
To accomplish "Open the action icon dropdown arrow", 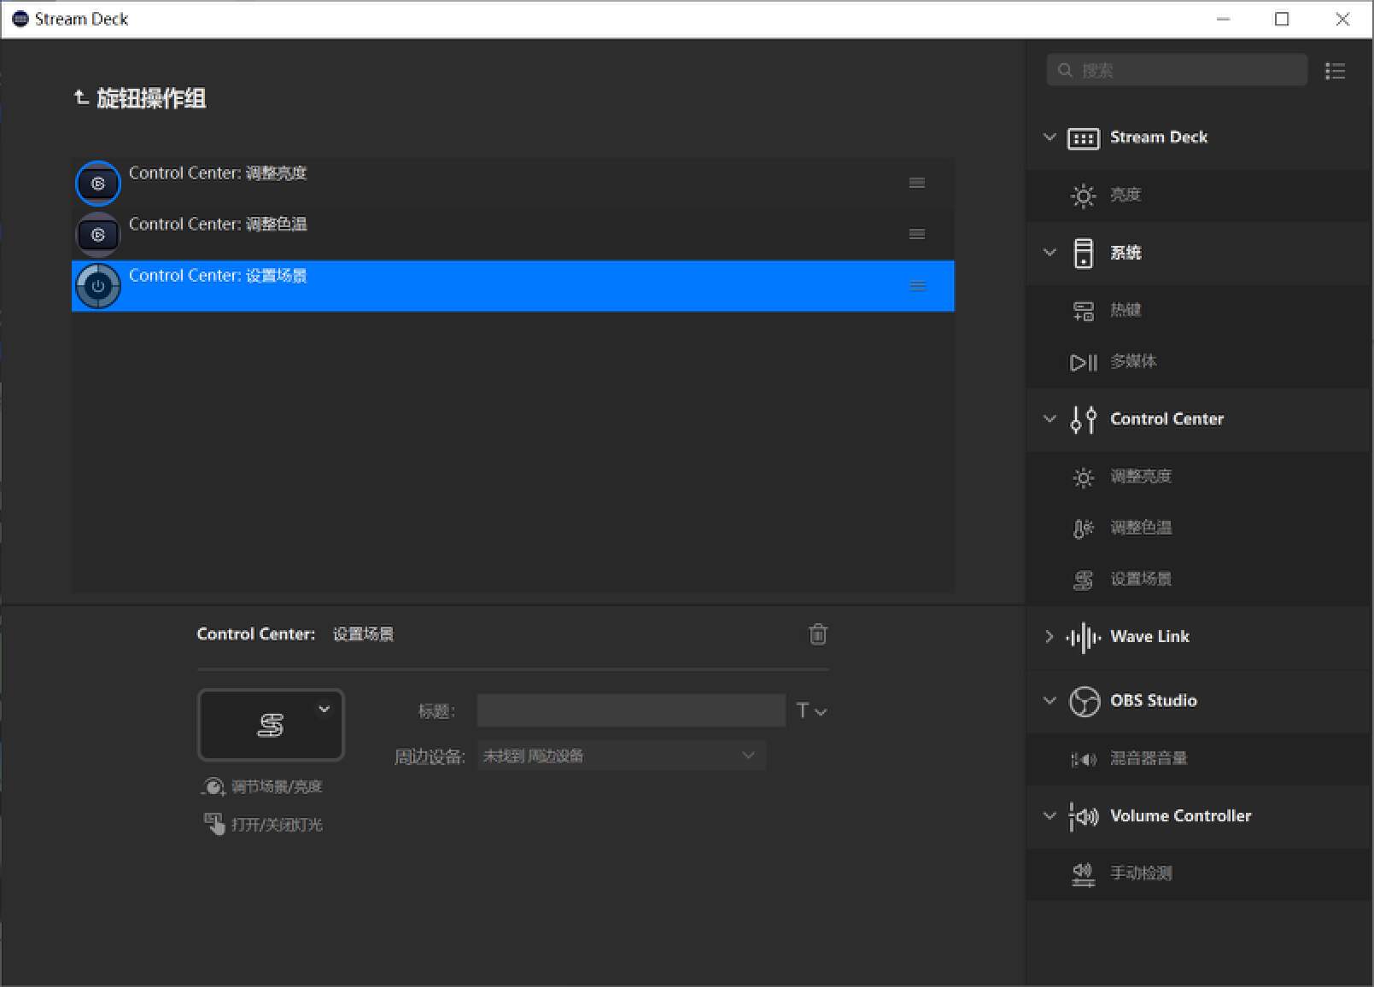I will point(324,709).
